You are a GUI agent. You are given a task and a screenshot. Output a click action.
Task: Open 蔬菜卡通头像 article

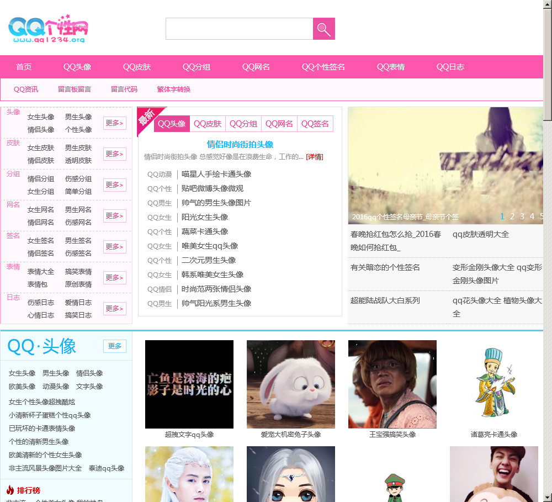(205, 231)
